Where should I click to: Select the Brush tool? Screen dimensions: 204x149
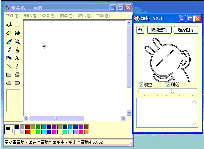coord(17,50)
